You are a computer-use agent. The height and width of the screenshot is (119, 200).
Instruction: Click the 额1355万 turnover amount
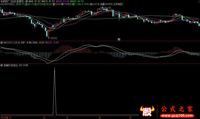coord(66,4)
